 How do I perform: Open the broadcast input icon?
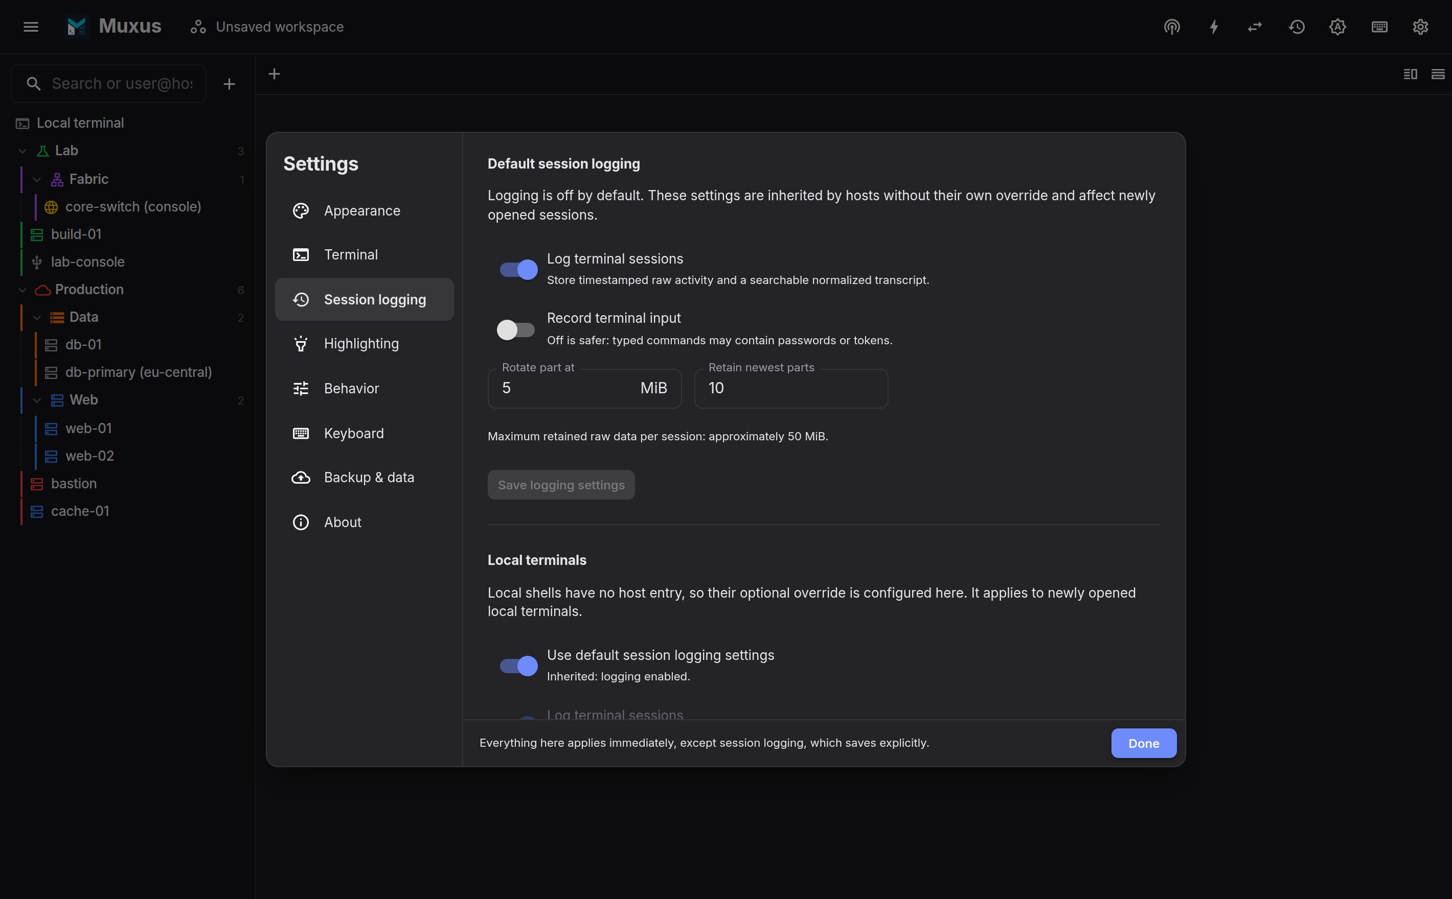tap(1172, 27)
